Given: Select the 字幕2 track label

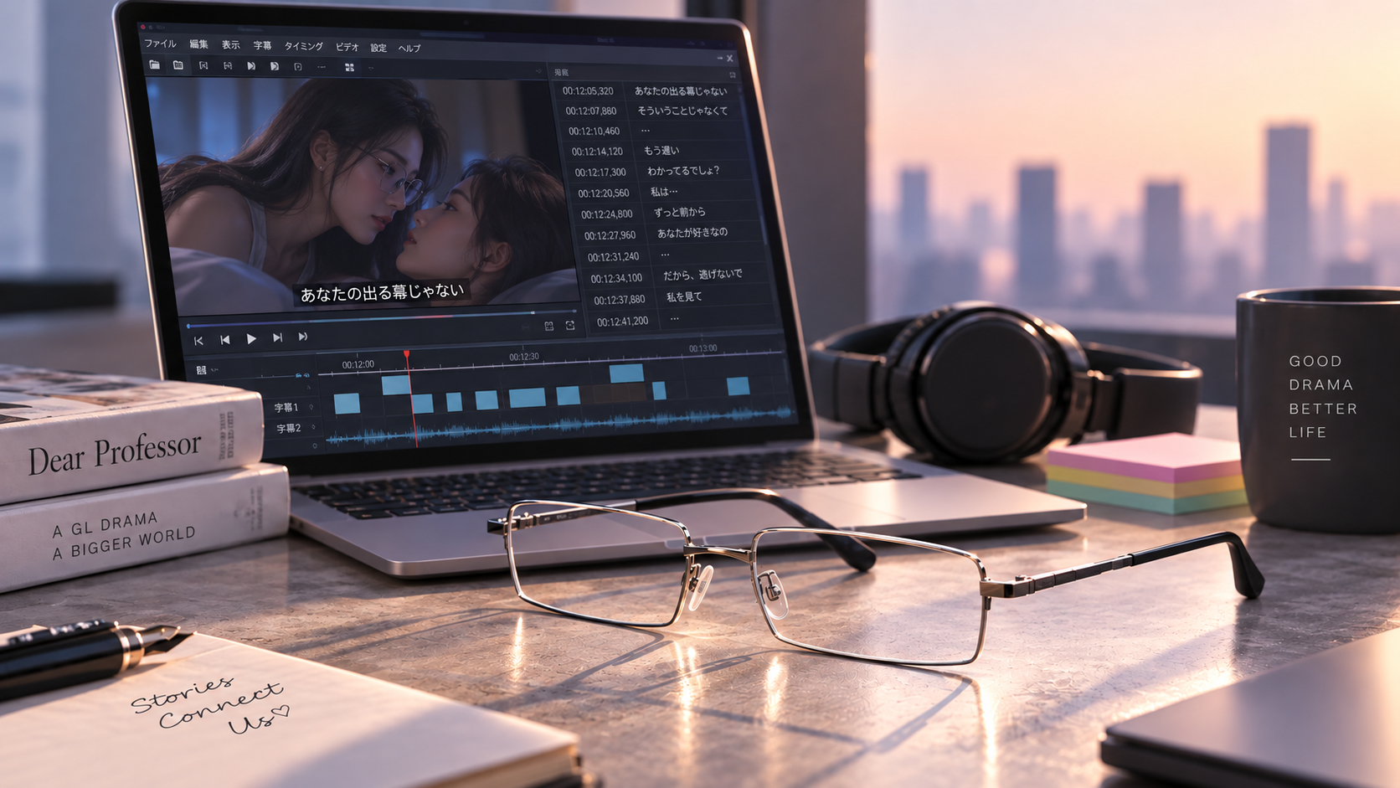Looking at the screenshot, I should click(289, 428).
